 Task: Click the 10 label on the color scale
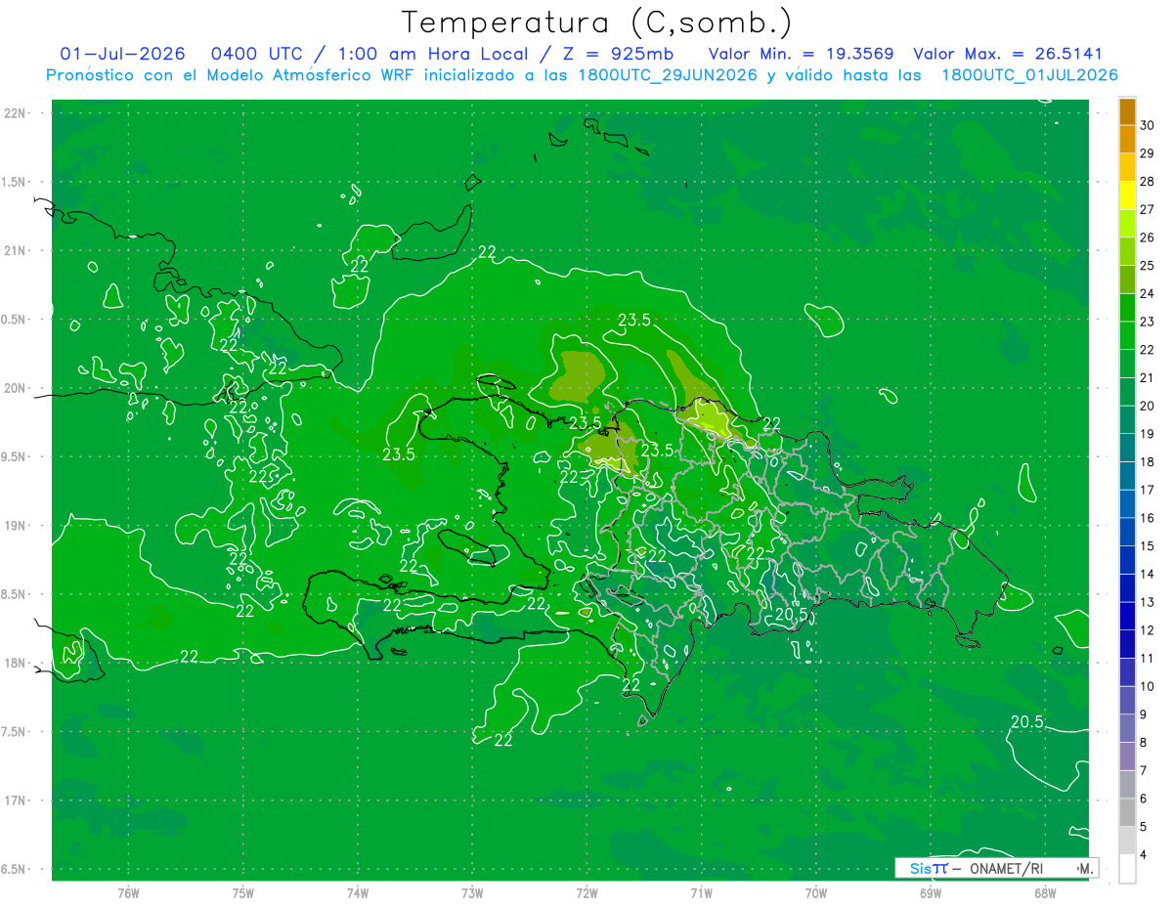click(x=1147, y=686)
